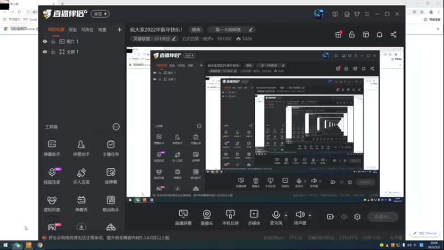Open the Windows Start menu
The image size is (444, 250).
pos(6,245)
